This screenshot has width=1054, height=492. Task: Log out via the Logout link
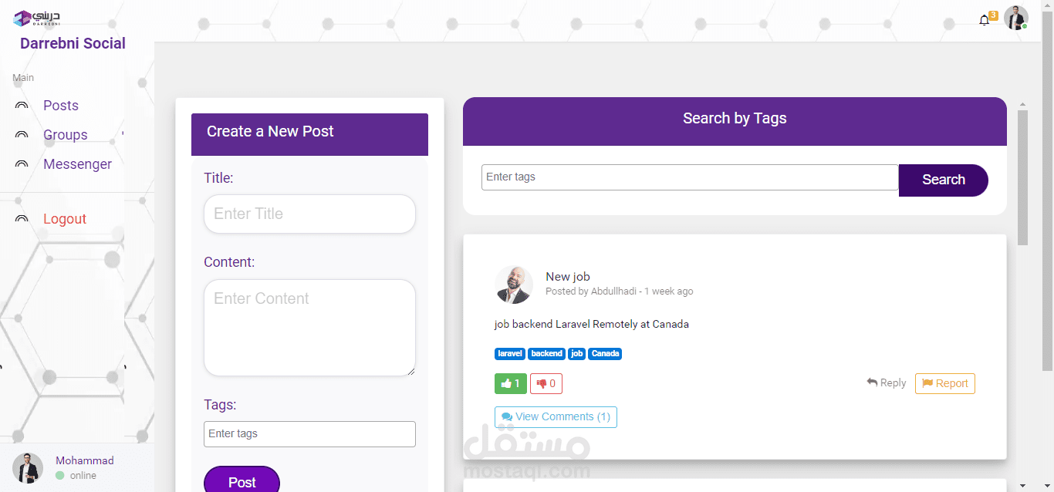pos(65,219)
